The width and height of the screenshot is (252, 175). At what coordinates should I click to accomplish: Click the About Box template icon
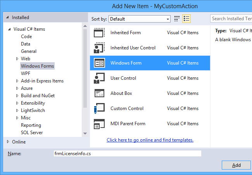coord(99,93)
